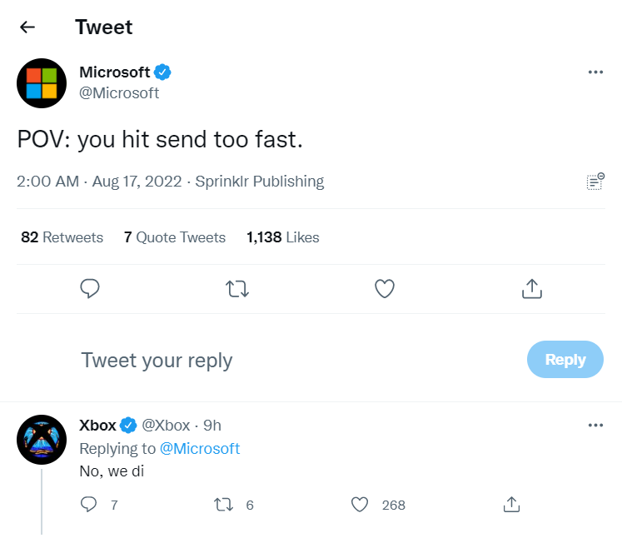The width and height of the screenshot is (622, 538).
Task: Share the Microsoft tweet
Action: pyautogui.click(x=531, y=289)
